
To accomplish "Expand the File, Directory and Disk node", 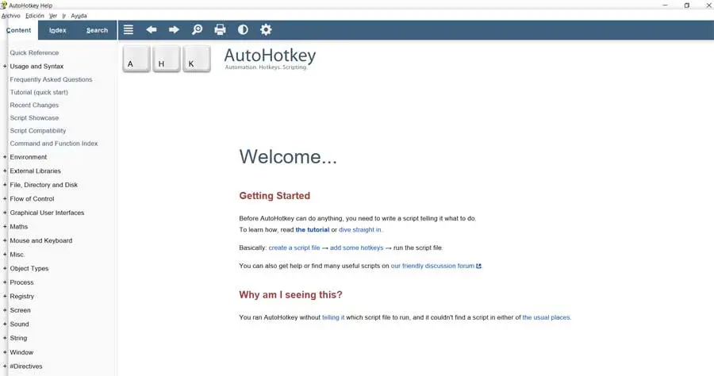I will click(5, 185).
